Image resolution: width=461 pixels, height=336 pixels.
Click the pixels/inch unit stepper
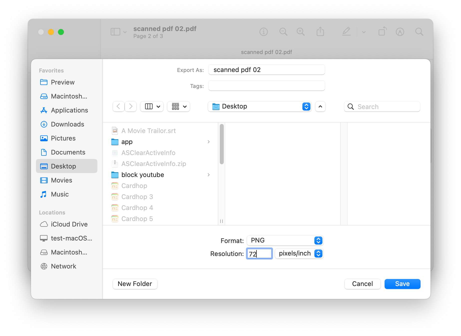[x=318, y=253]
